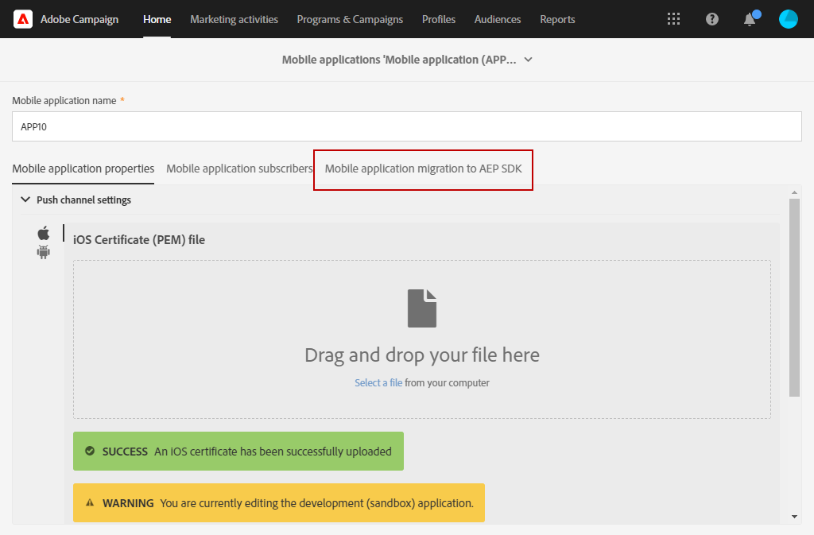
Task: Click the Select a file link
Action: point(378,382)
